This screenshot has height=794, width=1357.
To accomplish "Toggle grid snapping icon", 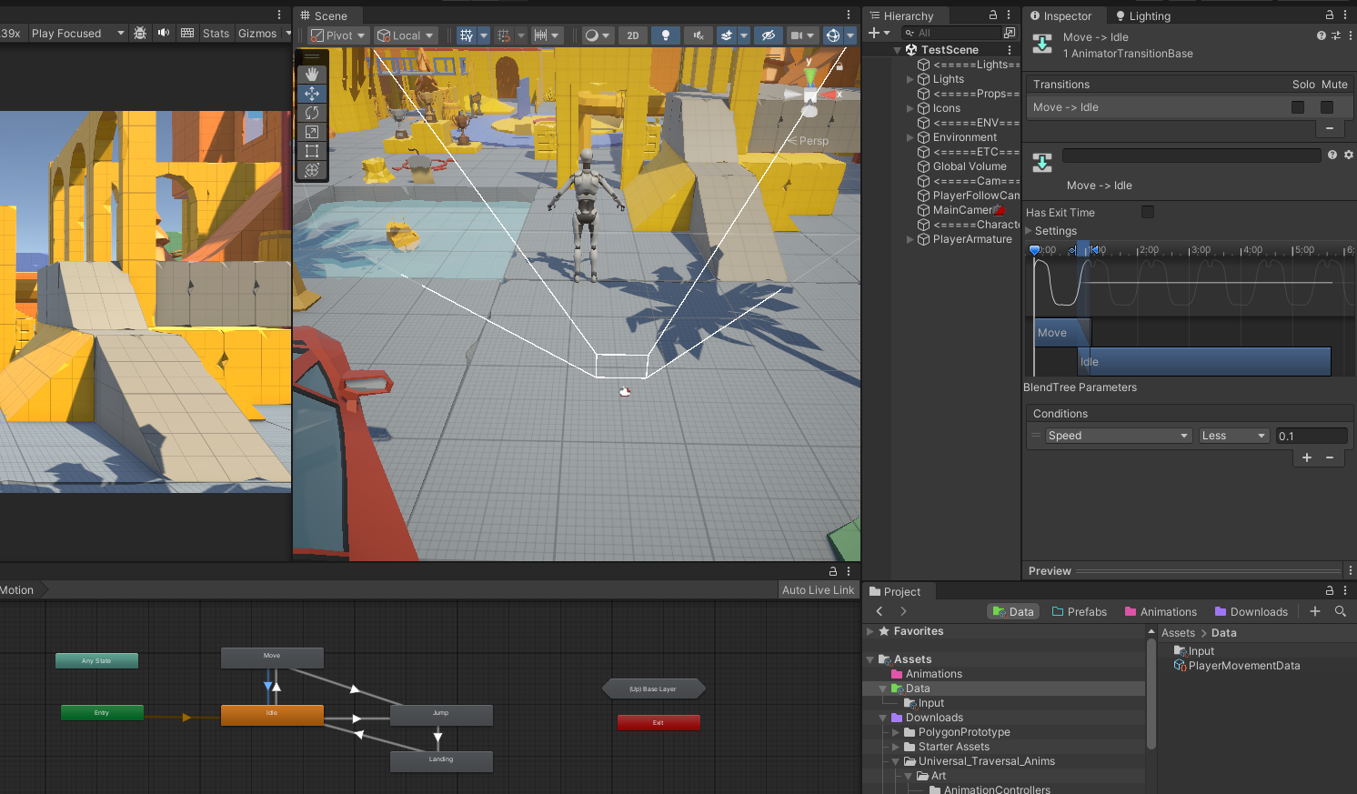I will pyautogui.click(x=504, y=35).
